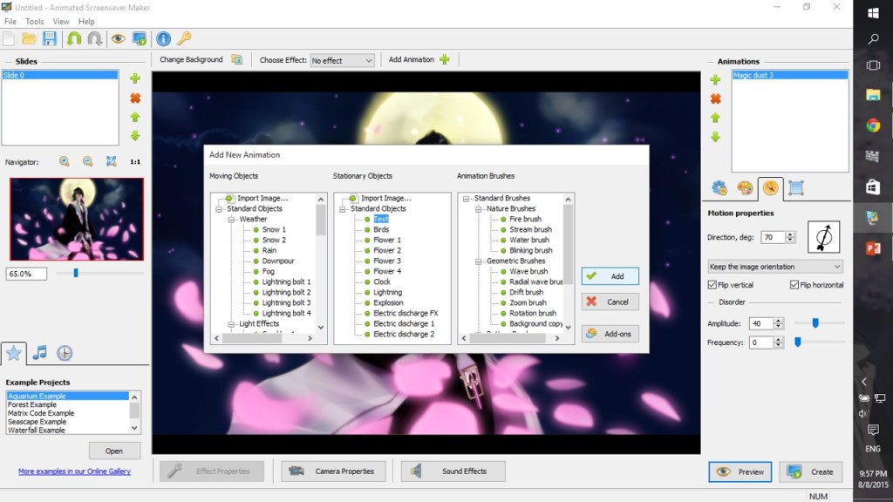Viewport: 893px width, 502px height.
Task: Add an animation with the green plus in the Animations panel
Action: coord(715,79)
